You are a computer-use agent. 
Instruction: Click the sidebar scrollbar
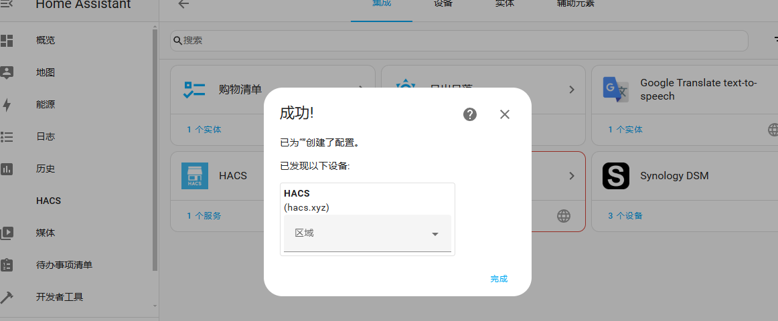[x=155, y=148]
